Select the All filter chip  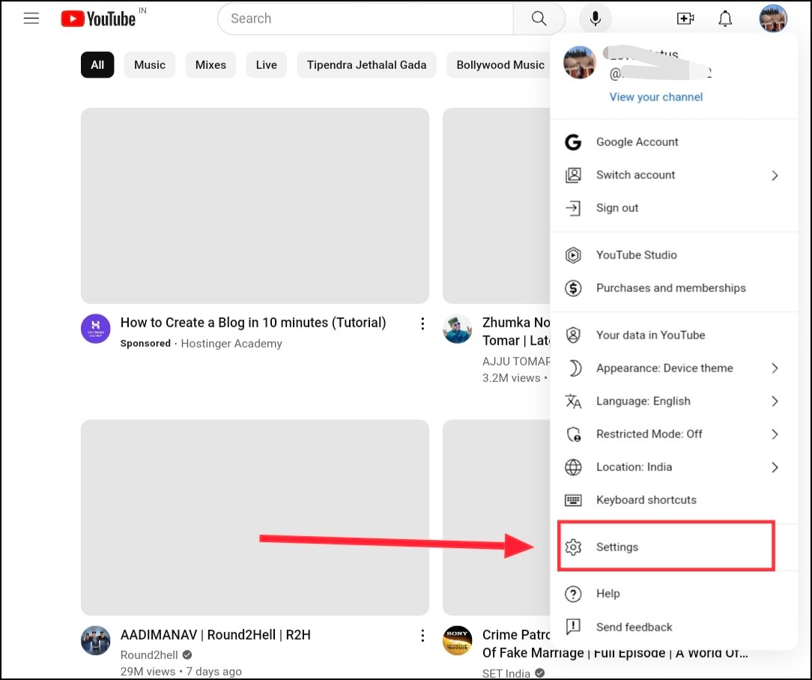pyautogui.click(x=97, y=64)
